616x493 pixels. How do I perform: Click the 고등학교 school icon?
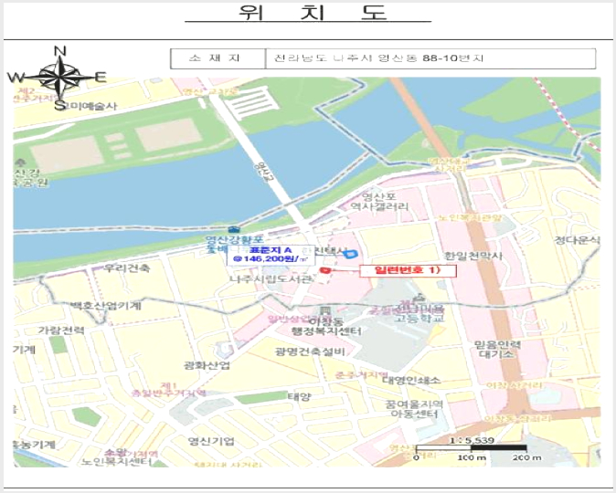click(420, 297)
